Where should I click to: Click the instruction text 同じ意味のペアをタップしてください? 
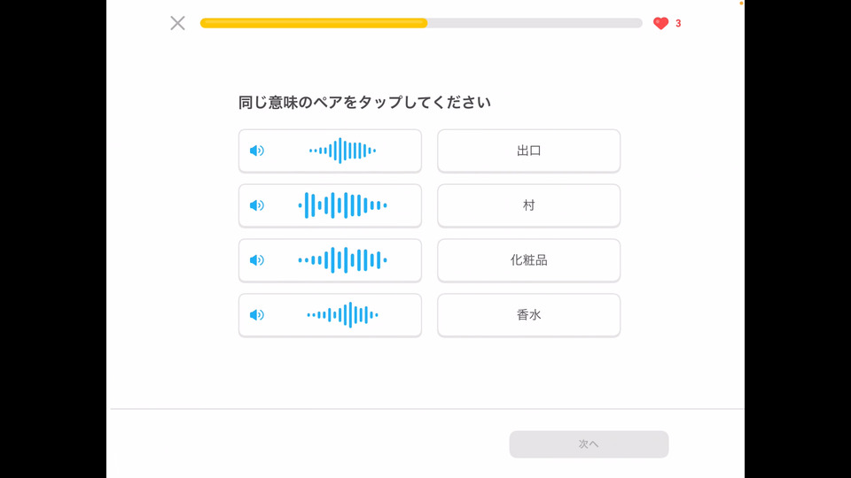point(364,103)
